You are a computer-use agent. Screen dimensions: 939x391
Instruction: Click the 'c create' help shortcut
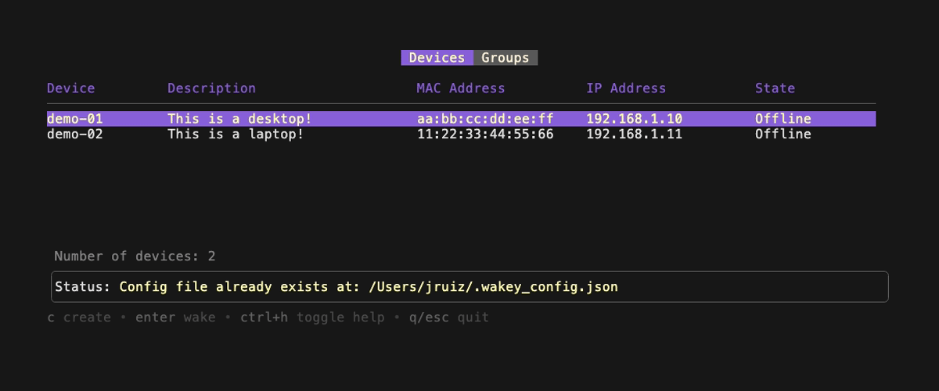pos(79,317)
